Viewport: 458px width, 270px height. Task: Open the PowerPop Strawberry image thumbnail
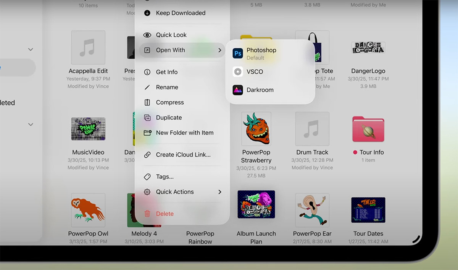[256, 128]
